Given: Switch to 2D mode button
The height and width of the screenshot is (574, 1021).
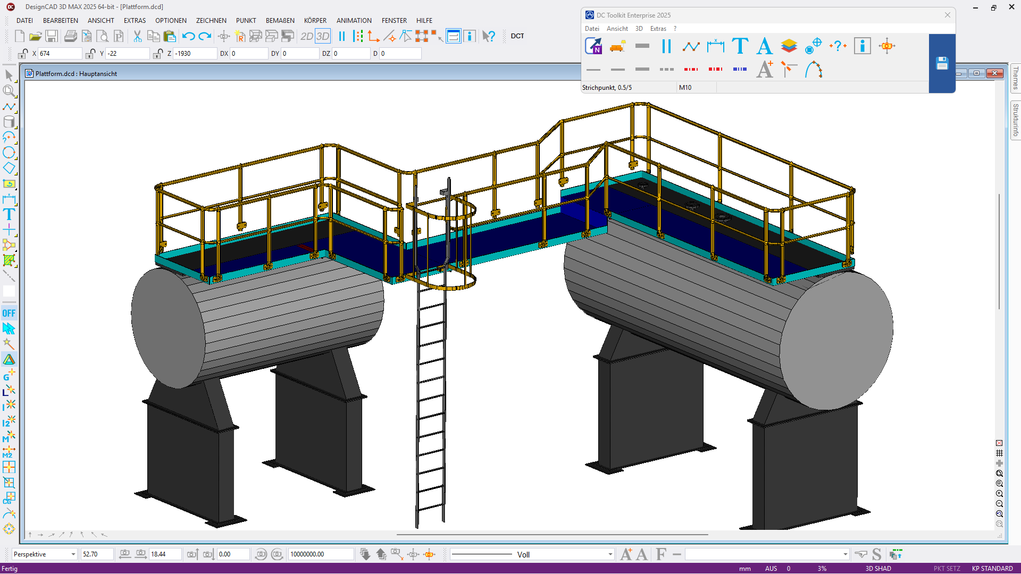Looking at the screenshot, I should 306,36.
